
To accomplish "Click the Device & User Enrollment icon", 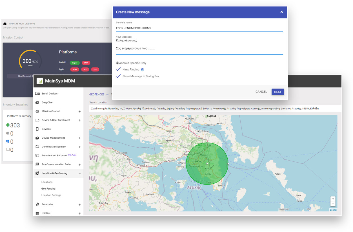I will [x=37, y=120].
